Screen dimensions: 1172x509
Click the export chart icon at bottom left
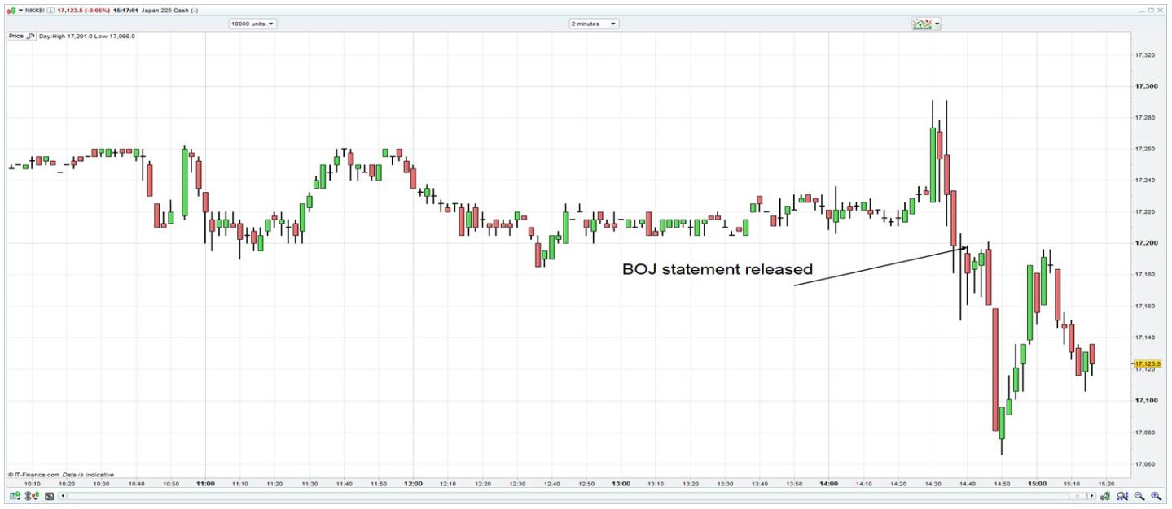(15, 496)
